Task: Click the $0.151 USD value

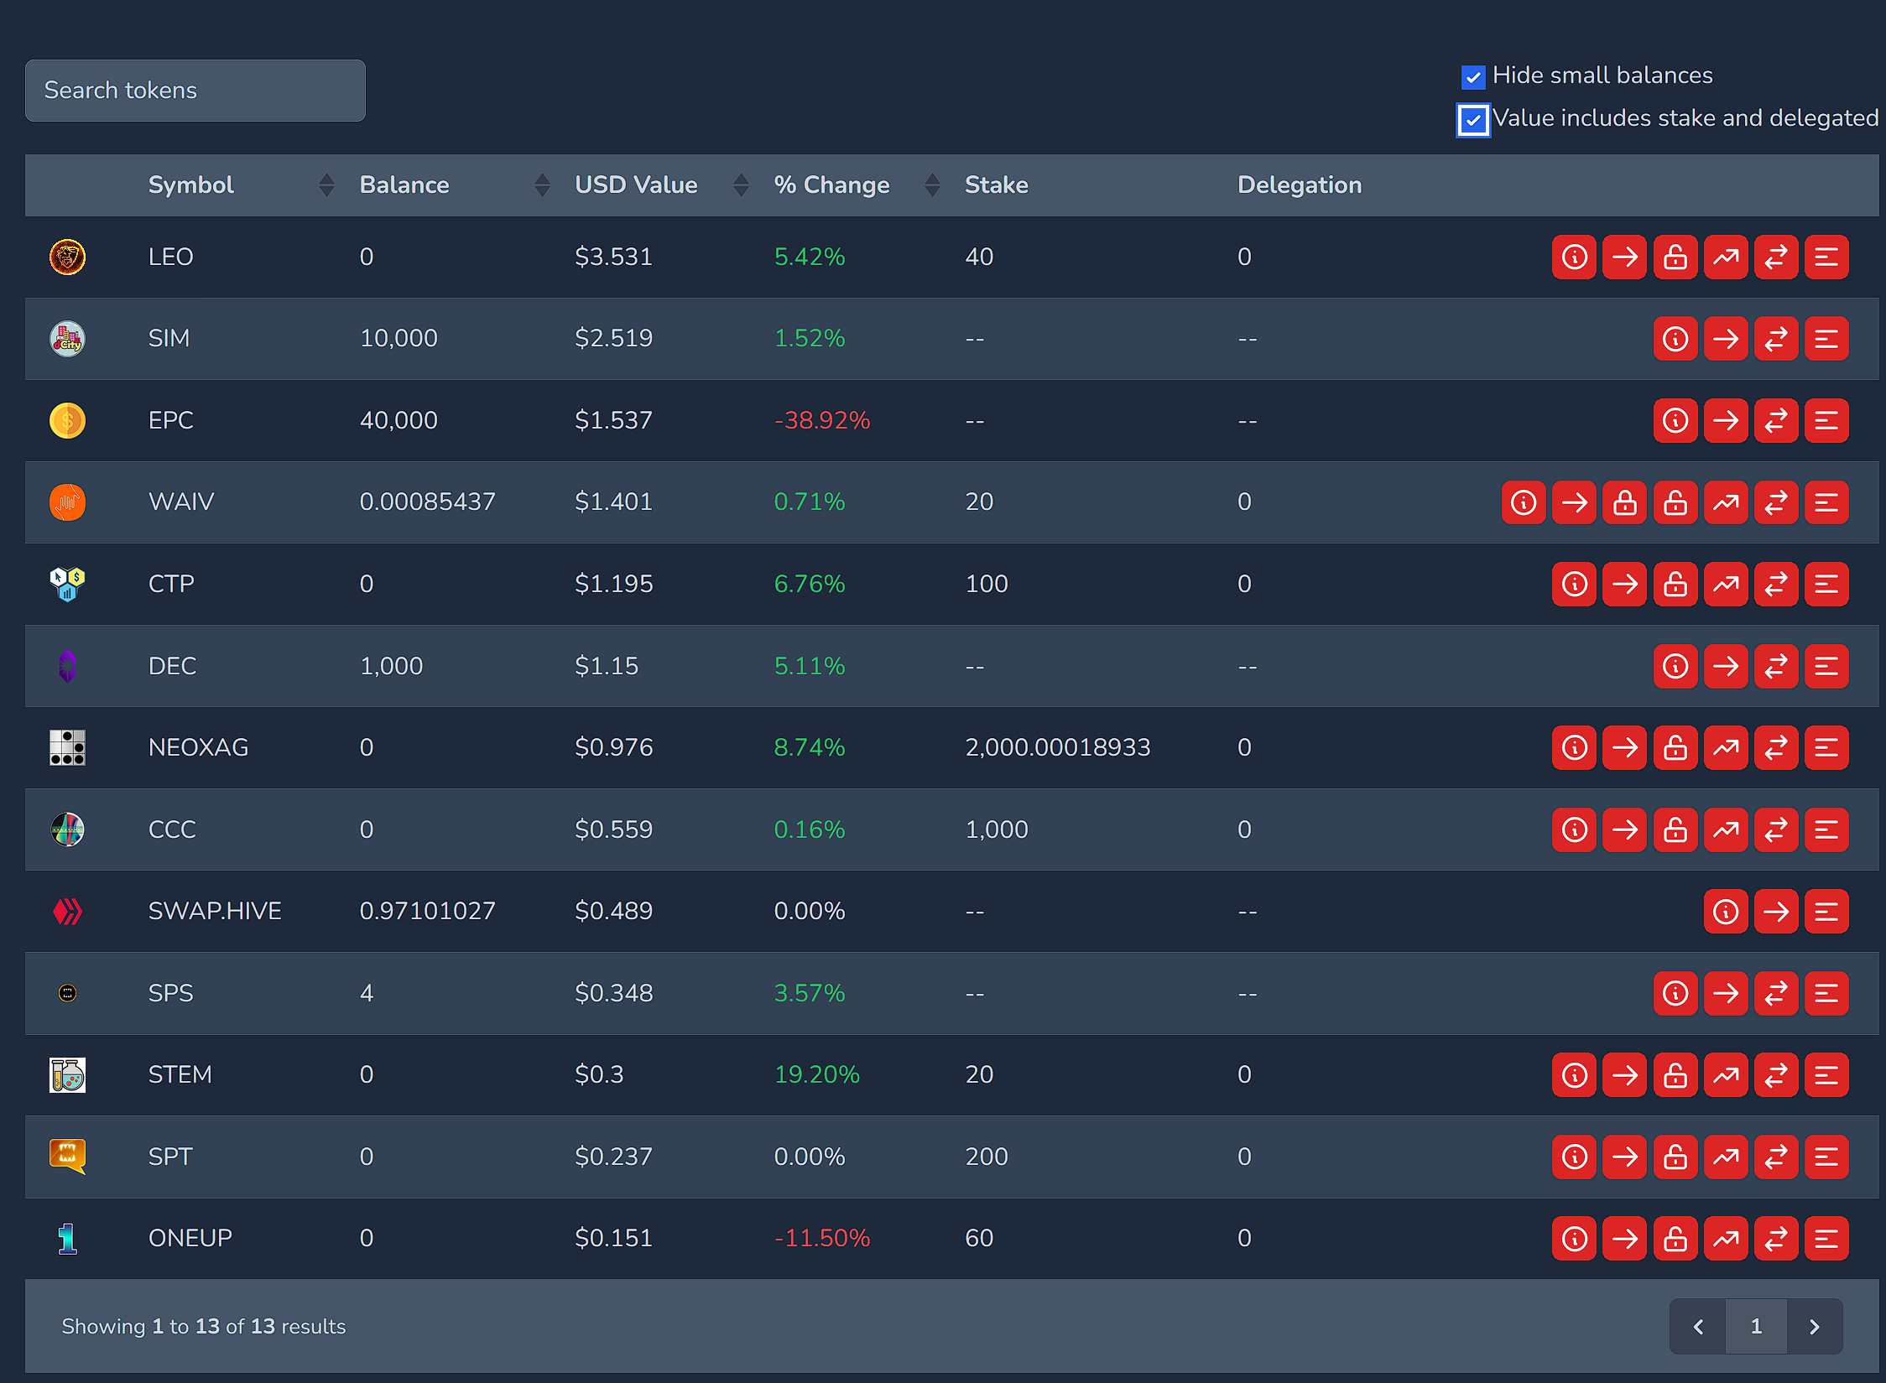Action: (614, 1238)
